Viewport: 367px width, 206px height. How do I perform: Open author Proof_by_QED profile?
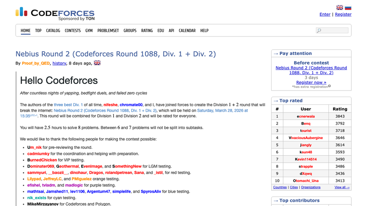[x=36, y=63]
